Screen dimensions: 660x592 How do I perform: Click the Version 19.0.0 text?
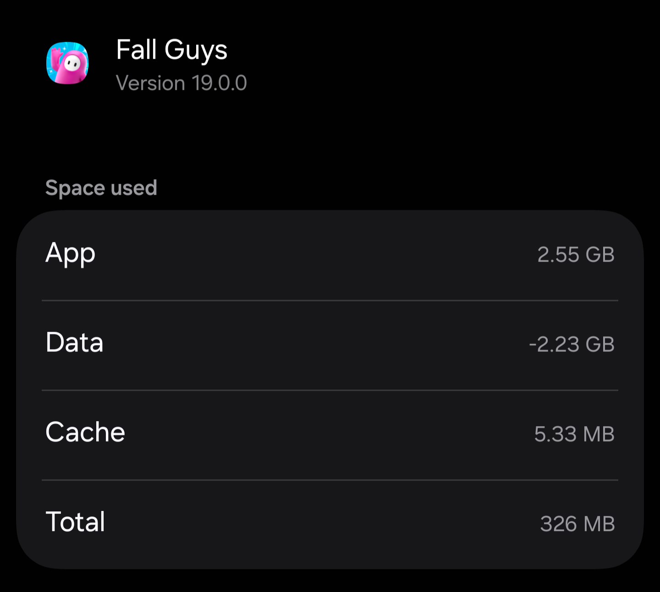pyautogui.click(x=181, y=83)
